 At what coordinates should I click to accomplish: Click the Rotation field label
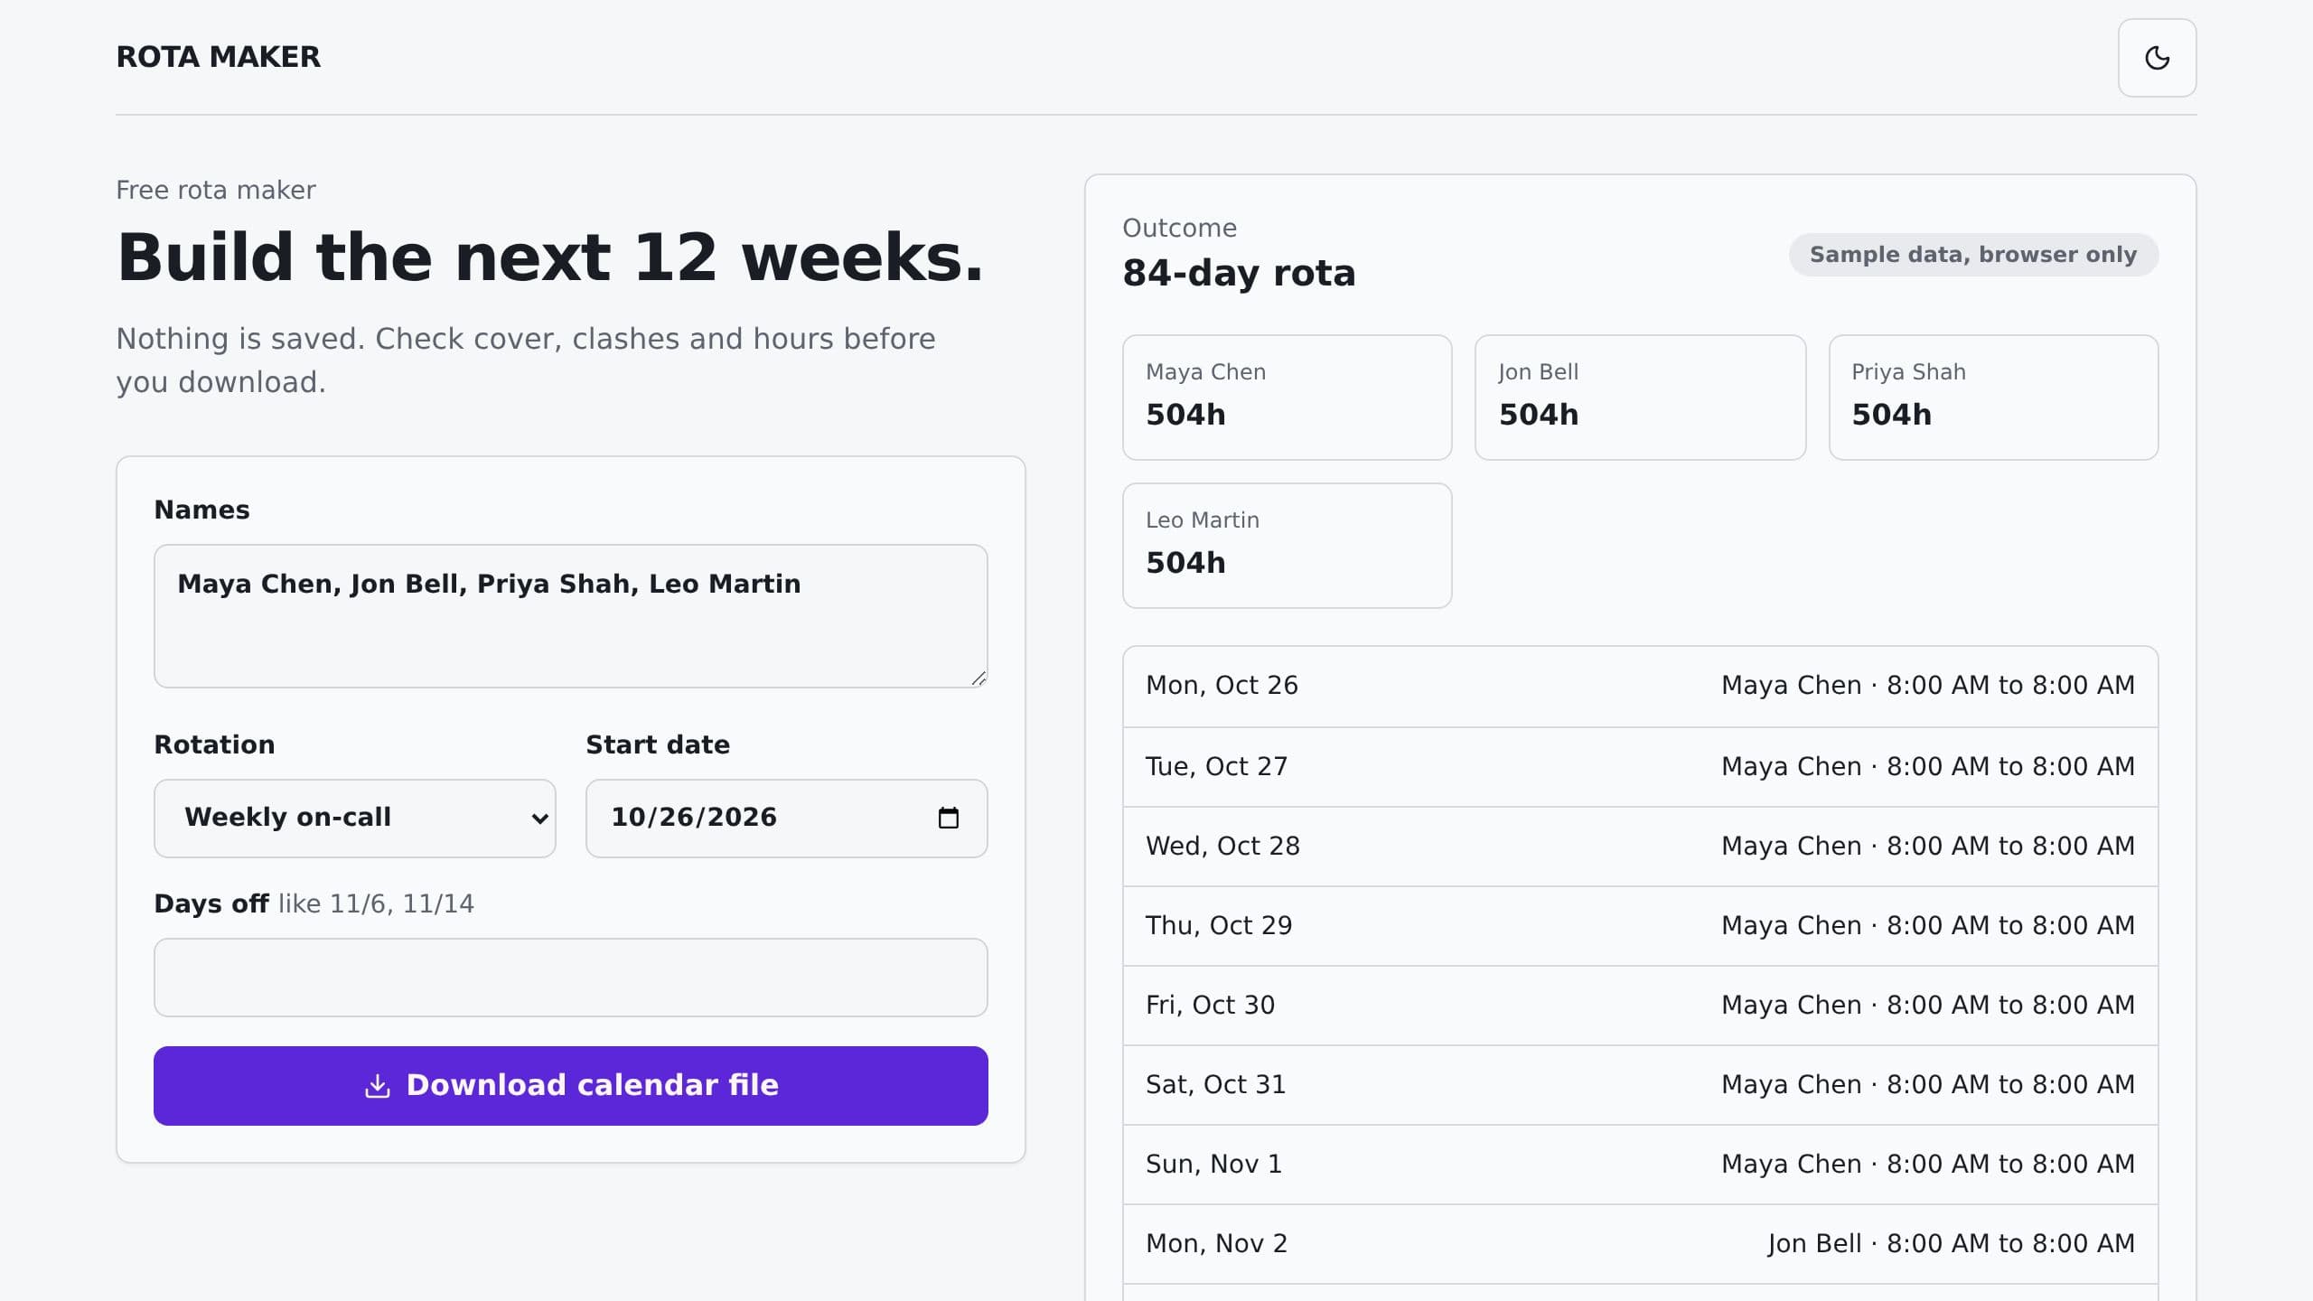[x=214, y=744]
